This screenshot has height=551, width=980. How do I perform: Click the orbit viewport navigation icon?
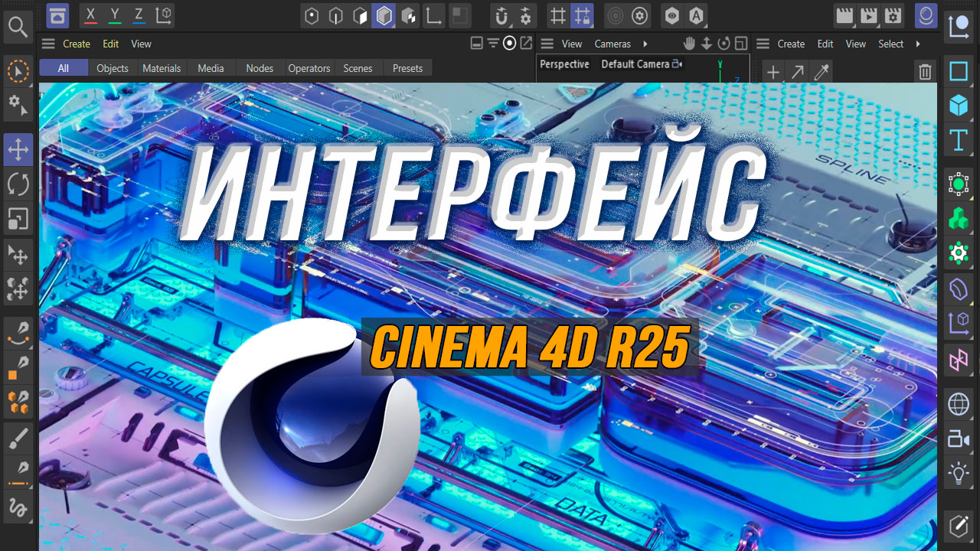(724, 44)
